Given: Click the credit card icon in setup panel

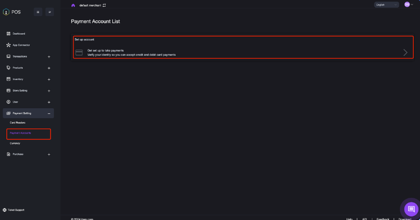Looking at the screenshot, I should pyautogui.click(x=79, y=52).
